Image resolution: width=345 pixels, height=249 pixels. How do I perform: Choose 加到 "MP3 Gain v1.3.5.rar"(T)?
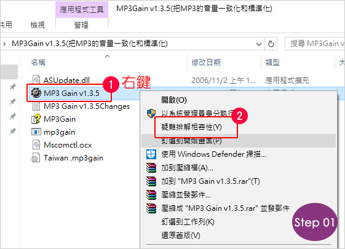pos(238,181)
